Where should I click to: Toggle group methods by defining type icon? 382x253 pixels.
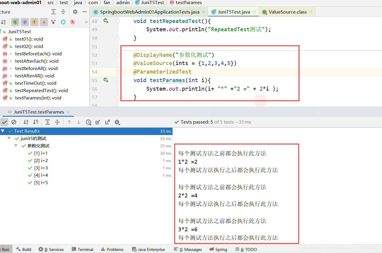point(53,22)
